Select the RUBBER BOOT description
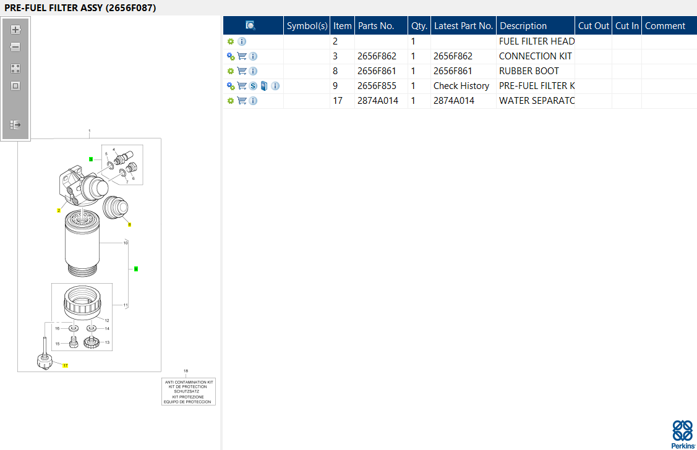This screenshot has height=450, width=697. 536,71
